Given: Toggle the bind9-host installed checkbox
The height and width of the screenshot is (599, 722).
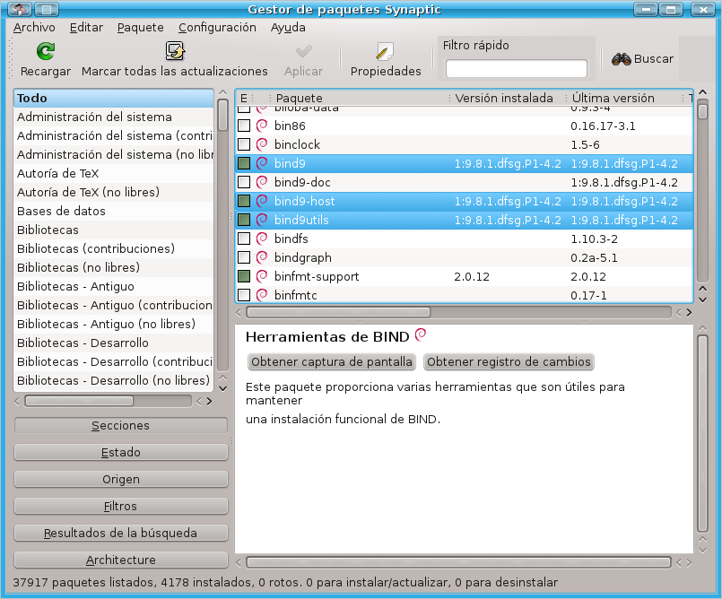Looking at the screenshot, I should coord(244,201).
